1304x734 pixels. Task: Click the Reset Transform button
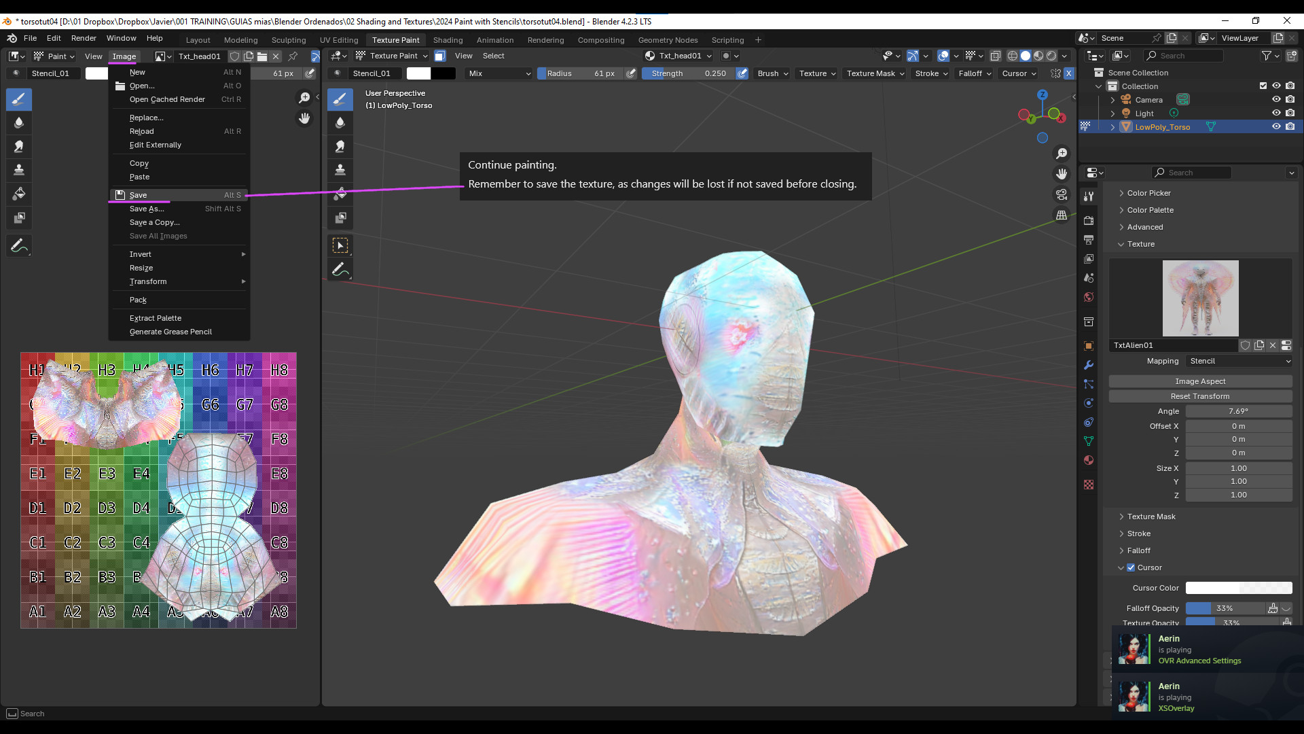pos(1200,396)
